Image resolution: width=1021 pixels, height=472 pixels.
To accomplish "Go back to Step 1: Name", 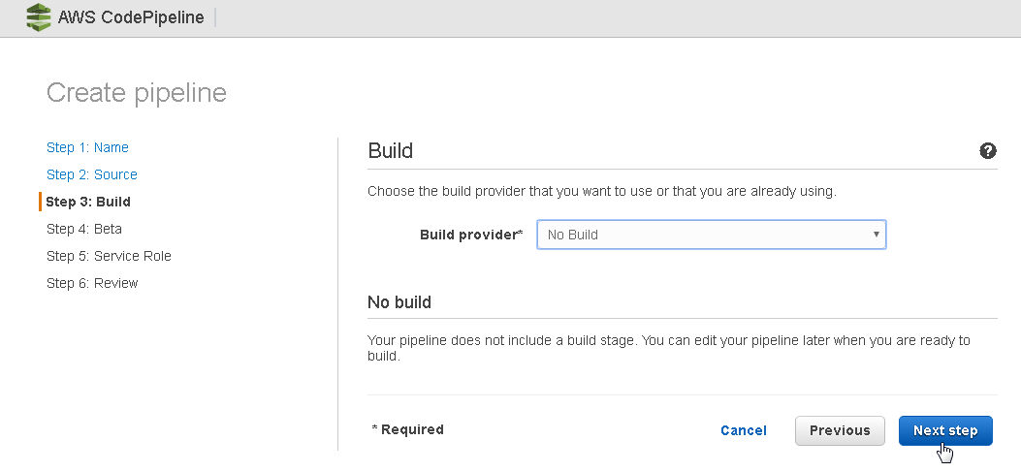I will (87, 147).
